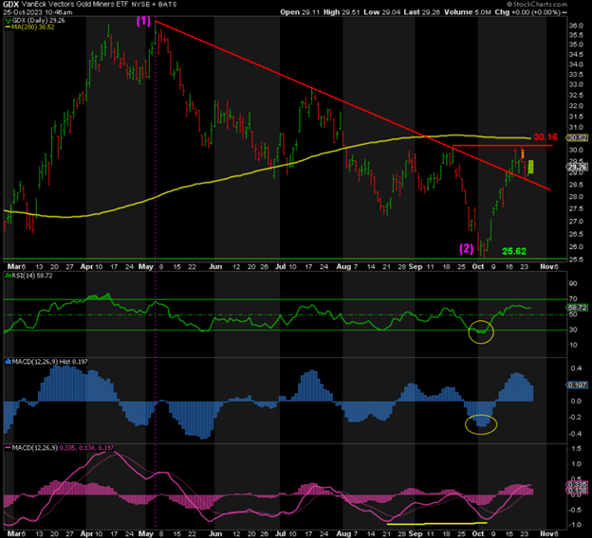Click the VanEck Vectors Gold Miners ETF title
Viewport: 592px width, 538px height.
(x=75, y=5)
